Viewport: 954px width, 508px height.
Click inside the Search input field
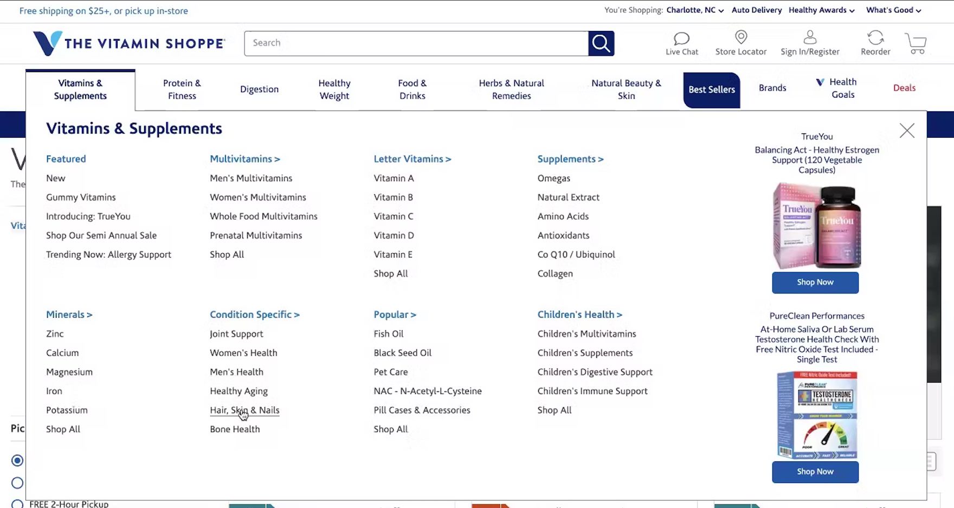point(416,43)
